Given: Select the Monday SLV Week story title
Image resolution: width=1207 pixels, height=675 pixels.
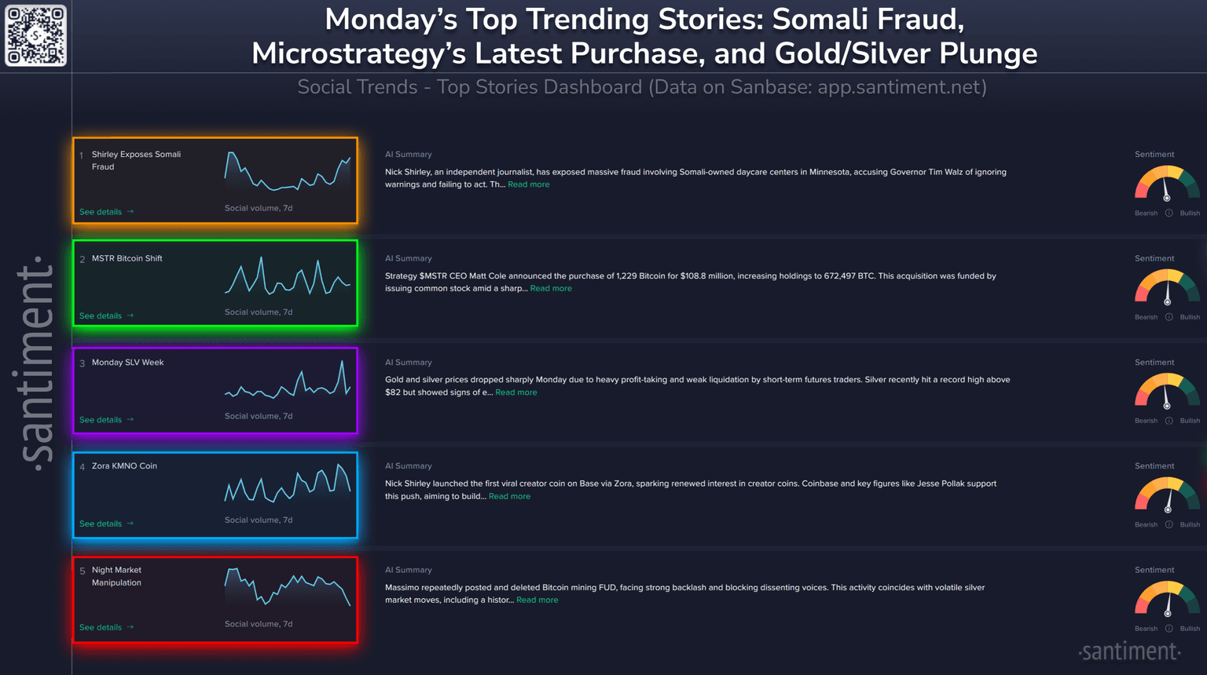Looking at the screenshot, I should 127,363.
